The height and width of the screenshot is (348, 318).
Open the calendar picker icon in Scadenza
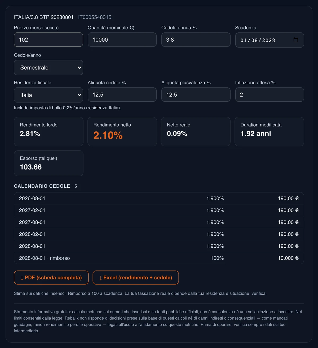pos(296,40)
